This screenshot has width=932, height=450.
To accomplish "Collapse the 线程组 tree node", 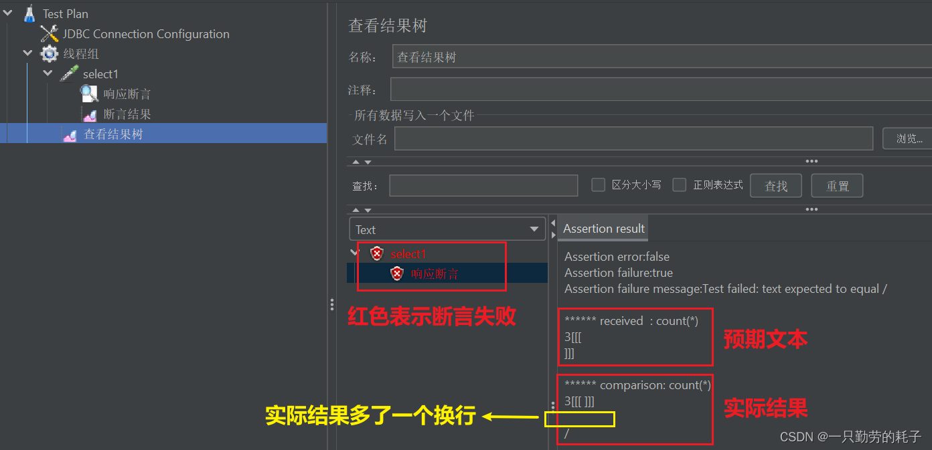I will pyautogui.click(x=27, y=53).
